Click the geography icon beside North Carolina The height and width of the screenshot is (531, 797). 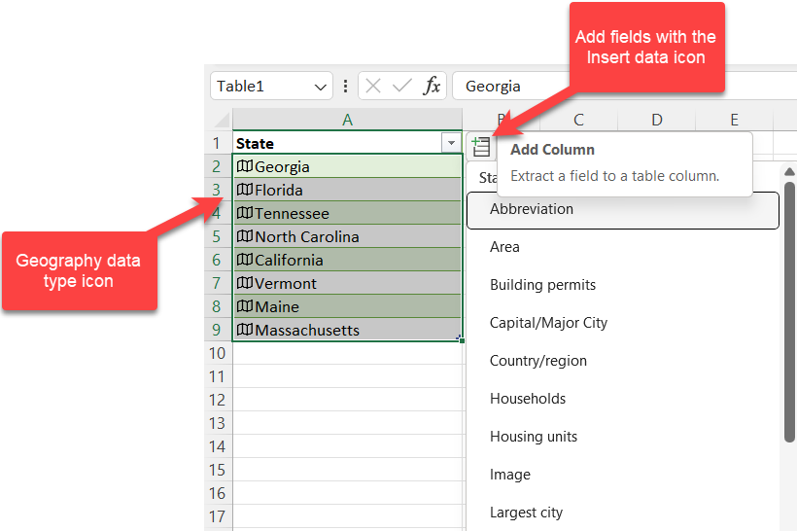[x=245, y=236]
